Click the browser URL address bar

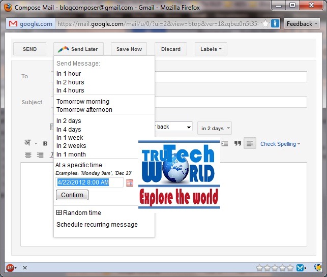tap(158, 24)
